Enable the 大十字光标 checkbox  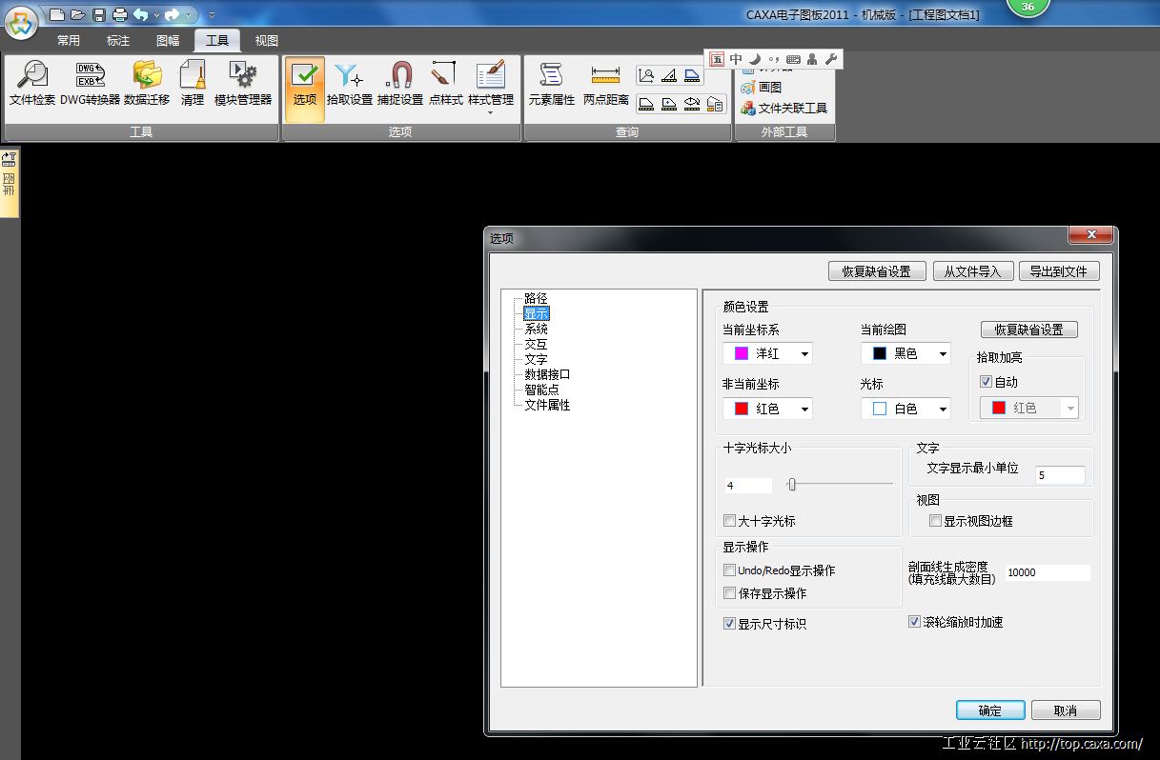(730, 521)
